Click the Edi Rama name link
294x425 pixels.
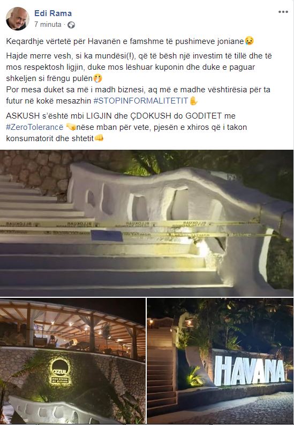click(53, 13)
